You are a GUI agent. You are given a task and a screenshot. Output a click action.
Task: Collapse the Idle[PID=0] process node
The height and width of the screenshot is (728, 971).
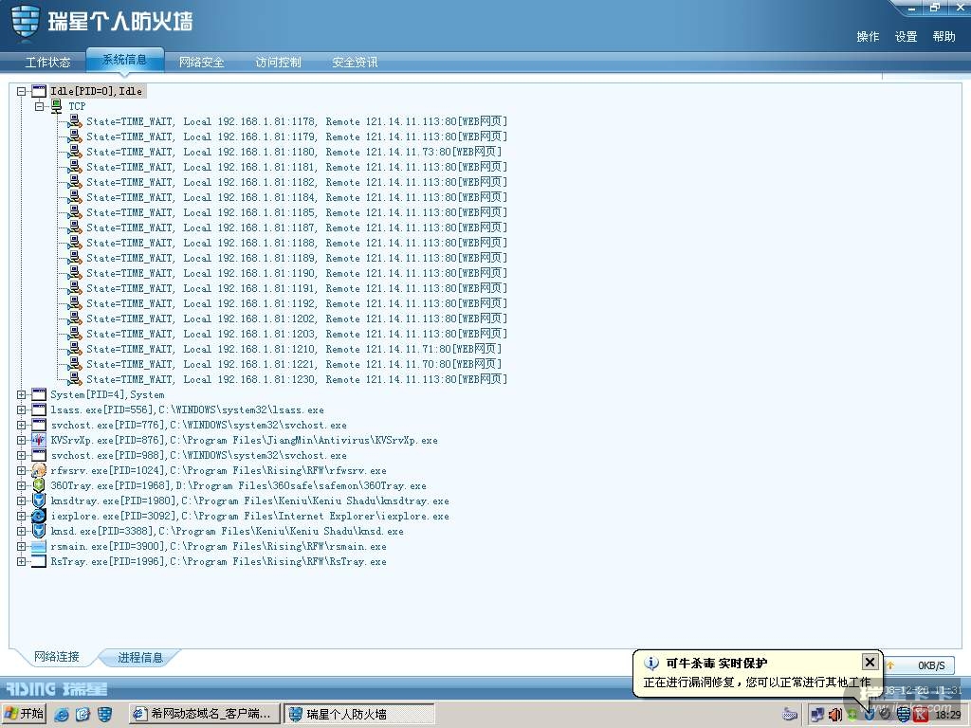tap(21, 91)
